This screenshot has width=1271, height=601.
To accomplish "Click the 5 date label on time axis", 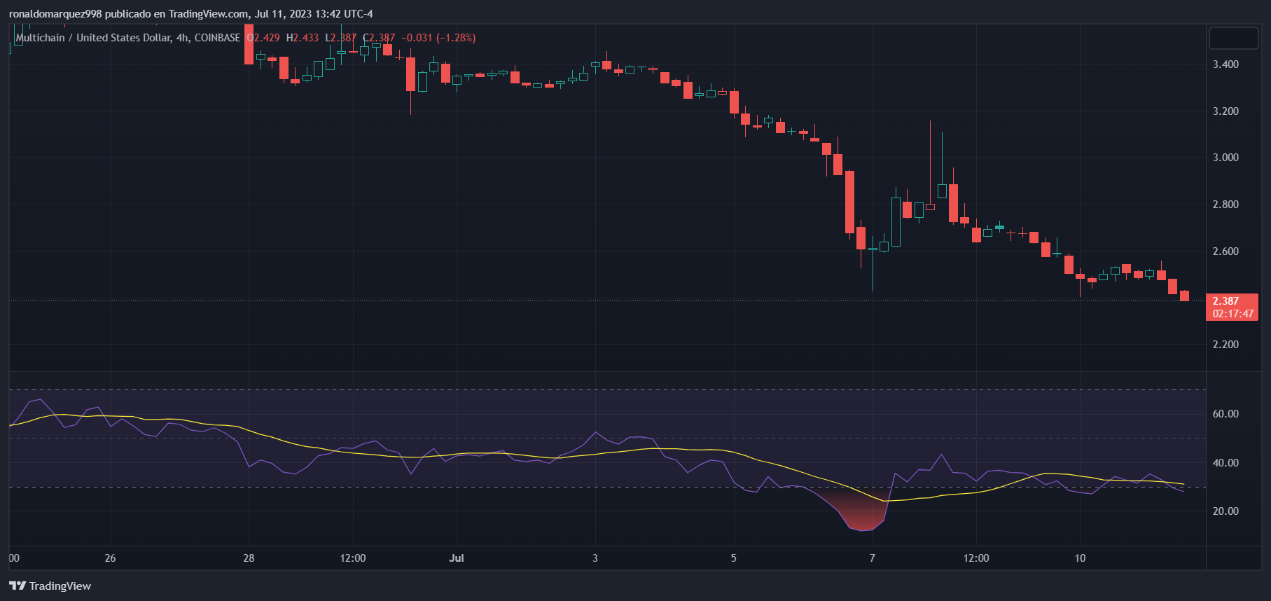I will (734, 558).
